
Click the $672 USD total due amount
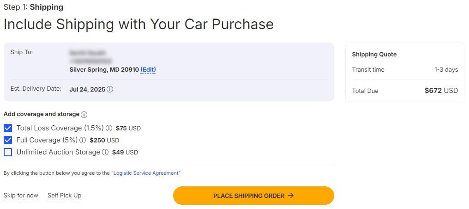point(441,91)
